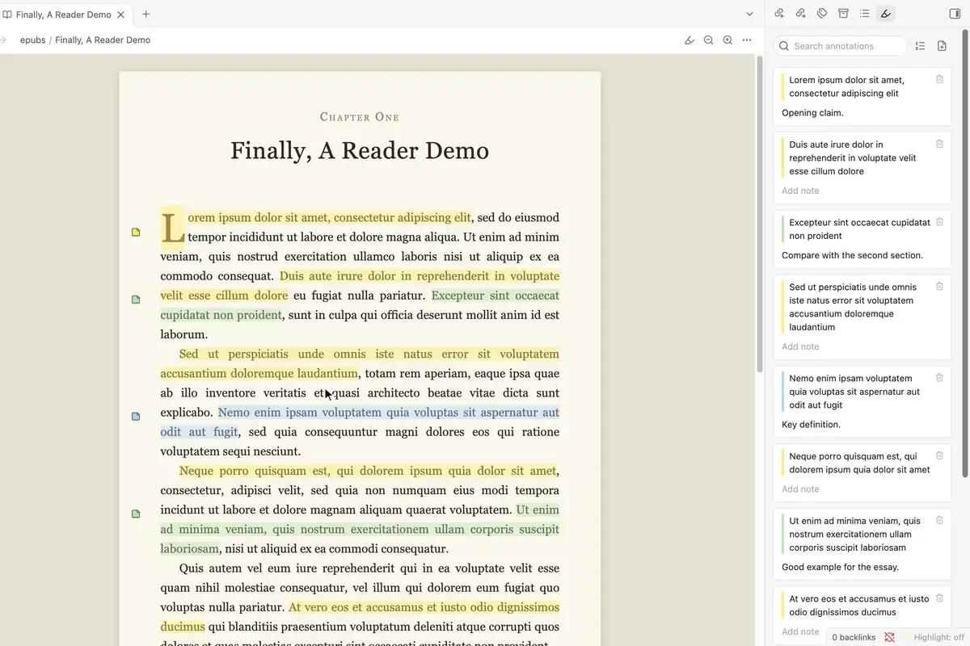This screenshot has width=970, height=646.
Task: Jump to Ut enim ad minima annotation text
Action: click(x=854, y=534)
